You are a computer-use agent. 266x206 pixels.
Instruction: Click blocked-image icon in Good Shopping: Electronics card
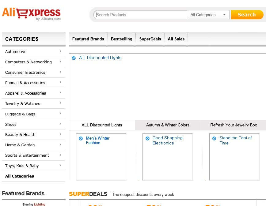coord(148,138)
